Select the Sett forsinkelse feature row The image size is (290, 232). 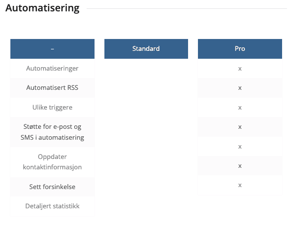coord(52,187)
